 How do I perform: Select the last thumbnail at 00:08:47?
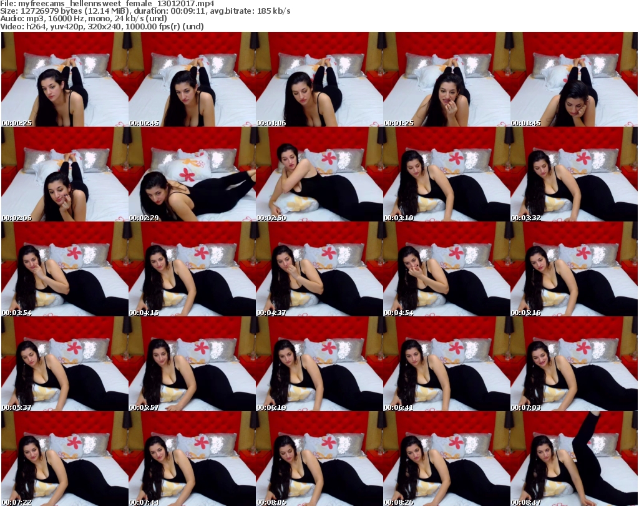[574, 459]
